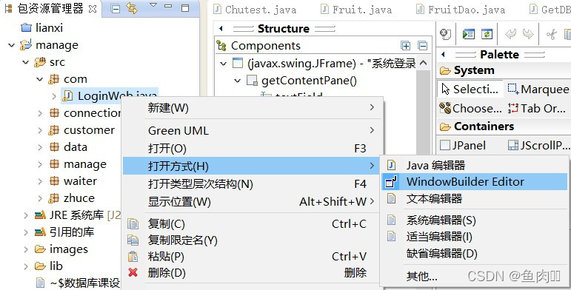
Task: Toggle link with editor arrows icon
Action: coord(132,8)
